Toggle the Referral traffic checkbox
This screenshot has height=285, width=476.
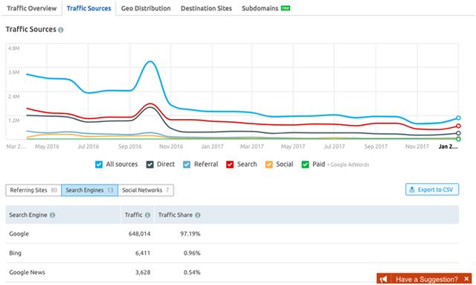click(x=187, y=164)
